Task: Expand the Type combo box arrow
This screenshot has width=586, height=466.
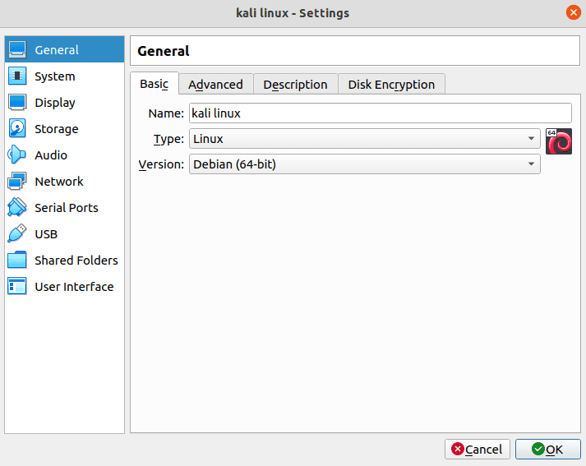Action: coord(531,139)
